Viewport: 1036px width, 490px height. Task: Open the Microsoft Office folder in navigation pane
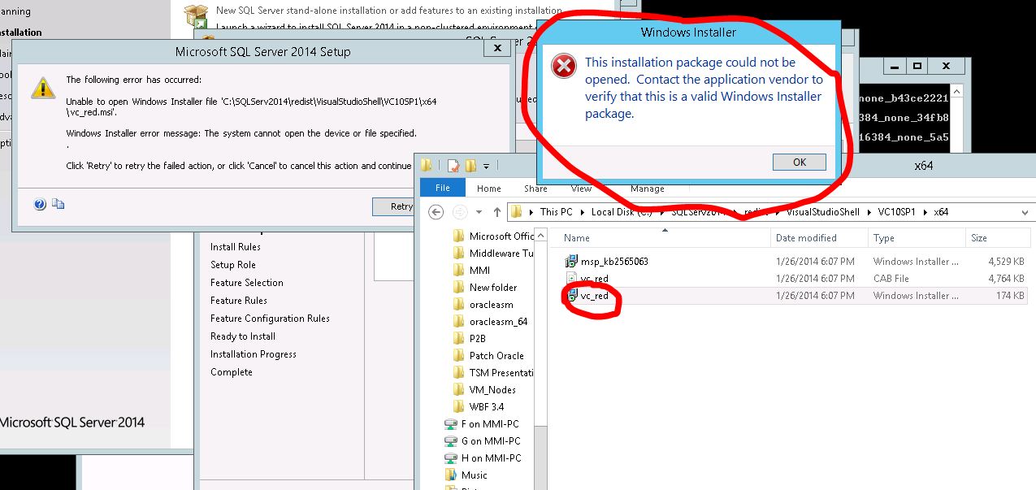pos(493,236)
